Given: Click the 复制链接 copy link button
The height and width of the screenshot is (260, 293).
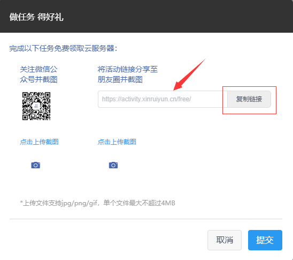Looking at the screenshot, I should pos(249,99).
